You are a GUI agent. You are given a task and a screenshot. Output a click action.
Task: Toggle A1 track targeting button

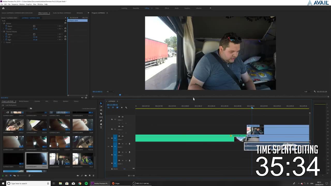tap(115, 146)
